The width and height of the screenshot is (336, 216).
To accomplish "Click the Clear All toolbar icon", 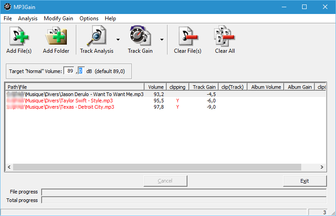I will [224, 36].
